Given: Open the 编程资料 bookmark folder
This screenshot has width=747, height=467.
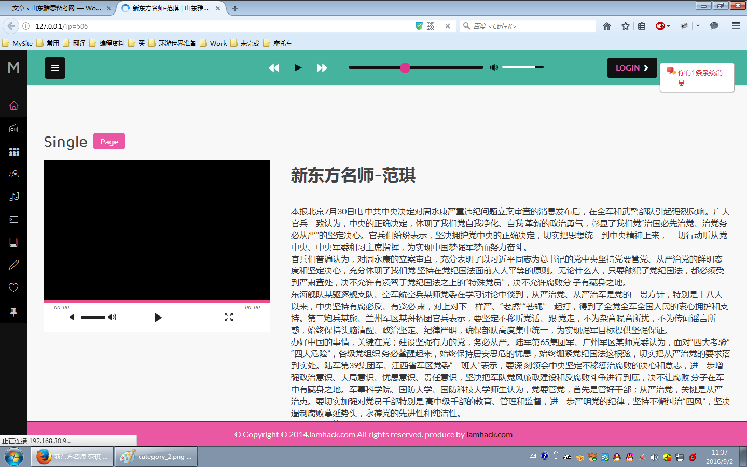Looking at the screenshot, I should [x=107, y=43].
